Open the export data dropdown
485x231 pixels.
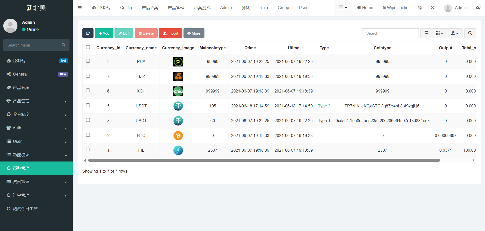click(454, 33)
